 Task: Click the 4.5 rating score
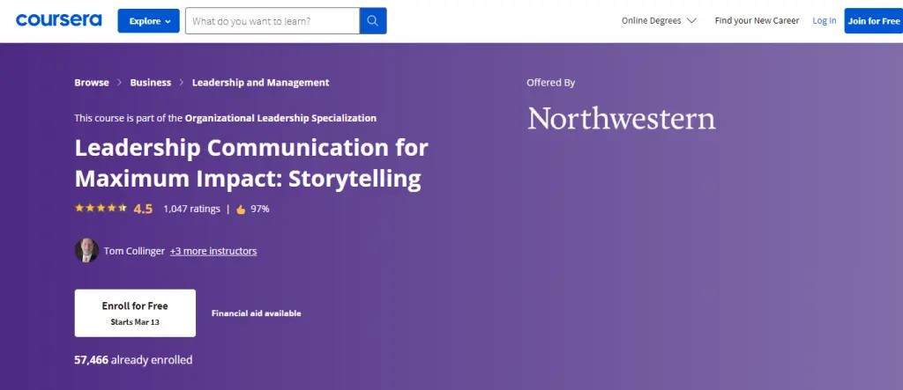(143, 209)
